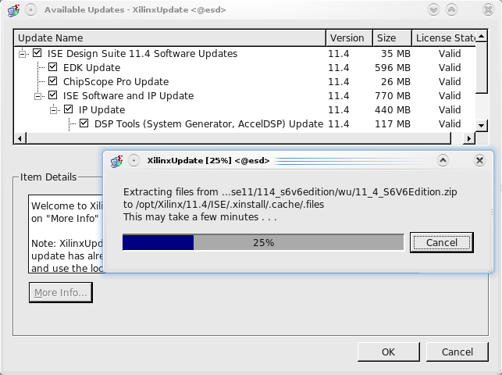Cancel the file extraction in the progress dialog
The height and width of the screenshot is (375, 502).
441,243
